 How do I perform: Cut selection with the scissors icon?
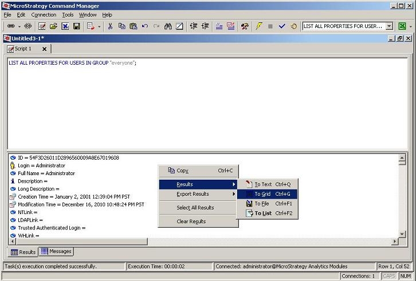pyautogui.click(x=110, y=26)
